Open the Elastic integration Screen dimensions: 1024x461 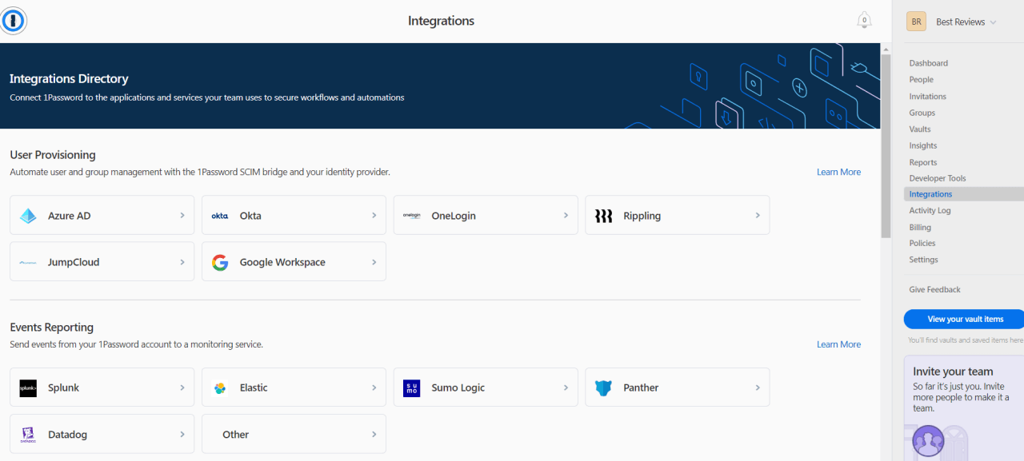point(294,387)
